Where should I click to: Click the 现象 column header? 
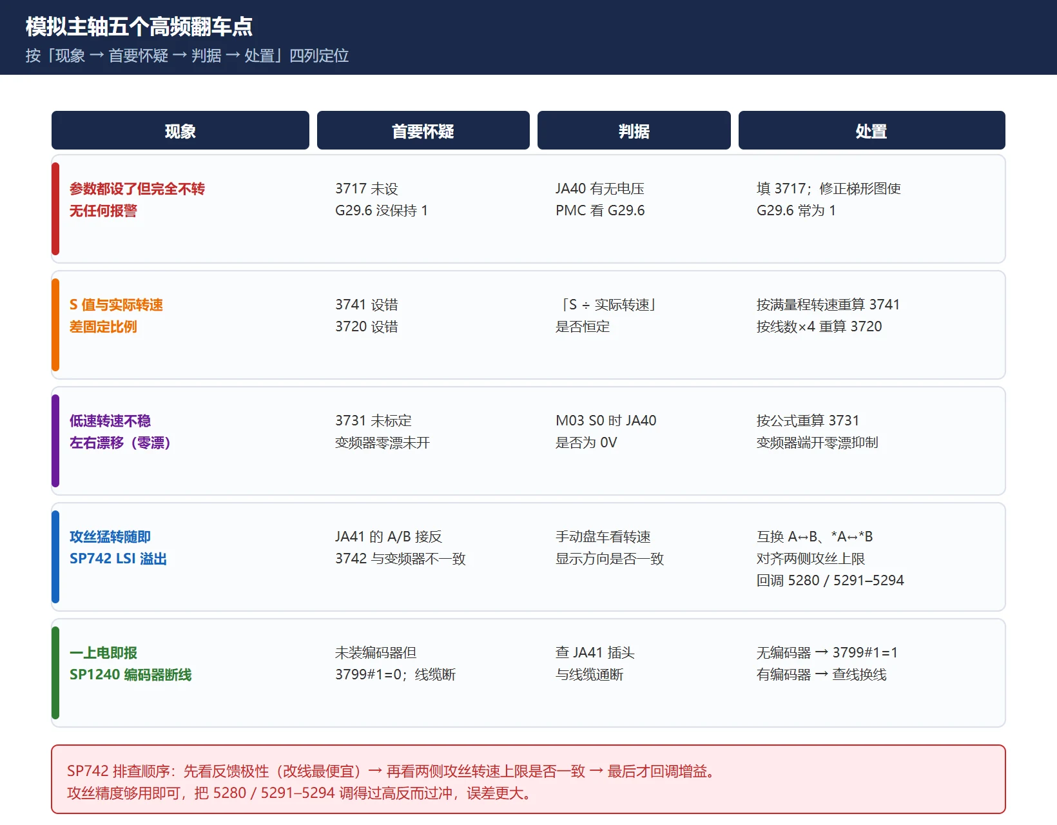180,131
